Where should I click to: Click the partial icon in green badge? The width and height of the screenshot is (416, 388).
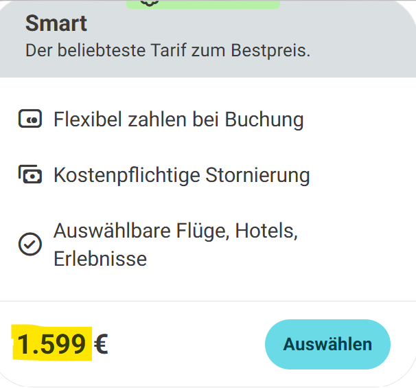coord(150,3)
